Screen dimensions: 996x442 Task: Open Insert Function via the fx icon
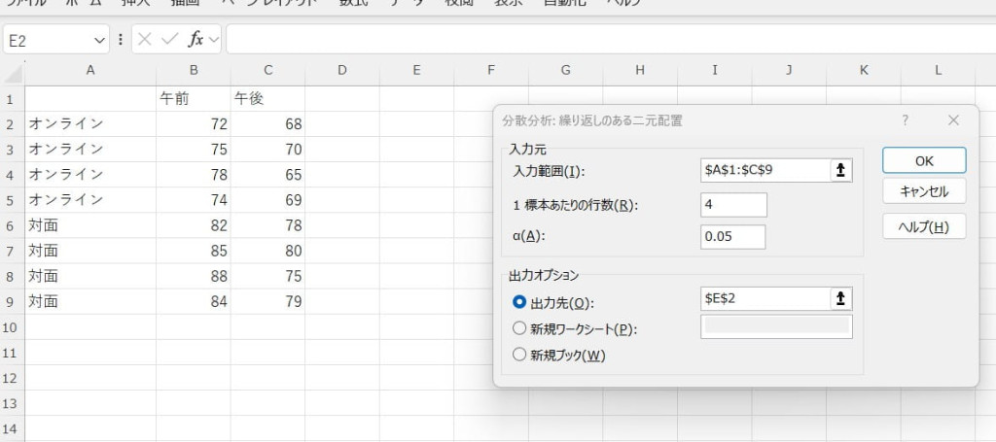[196, 40]
